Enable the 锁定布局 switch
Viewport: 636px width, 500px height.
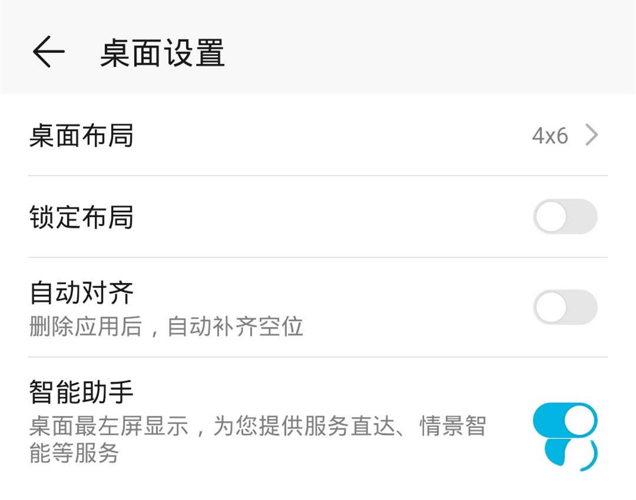tap(565, 217)
